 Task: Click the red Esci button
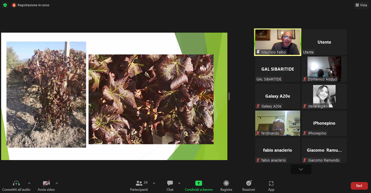(359, 186)
